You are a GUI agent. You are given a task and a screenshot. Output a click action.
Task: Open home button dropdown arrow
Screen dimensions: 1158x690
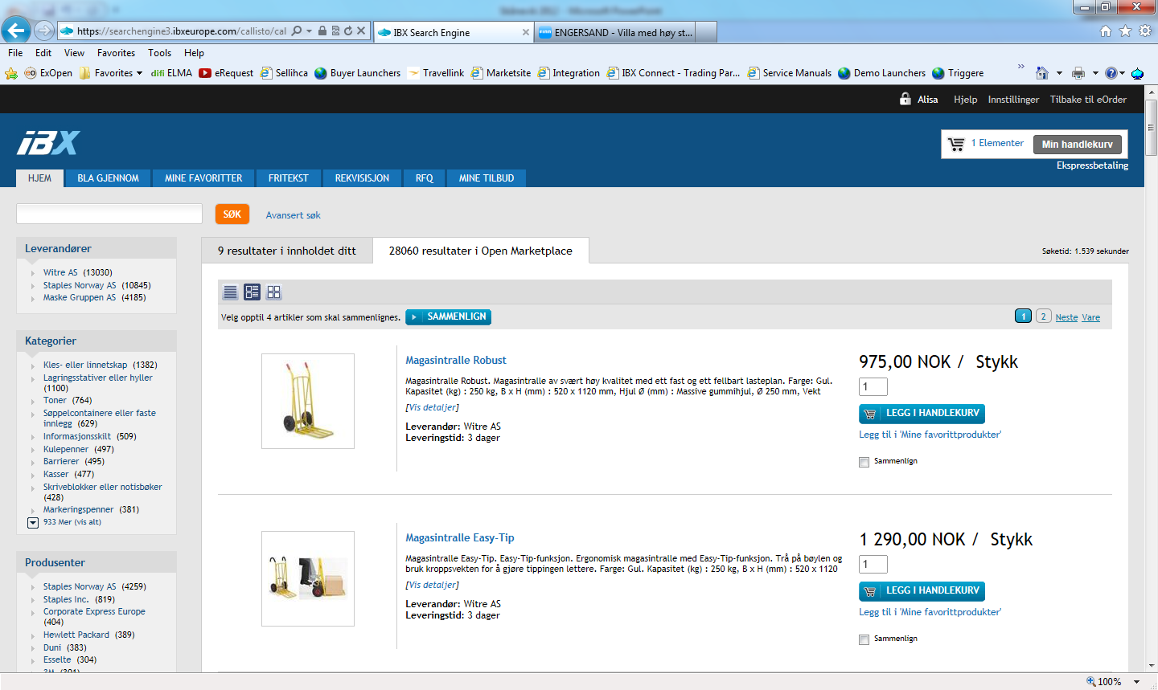(1059, 73)
